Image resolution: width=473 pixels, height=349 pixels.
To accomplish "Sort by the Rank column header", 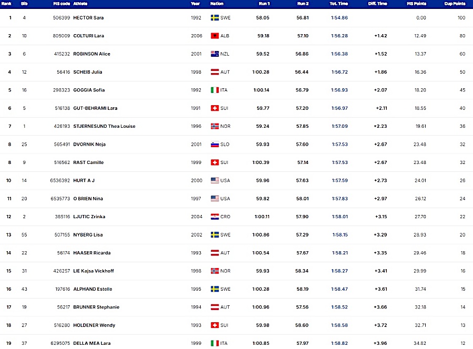I will (x=6, y=4).
